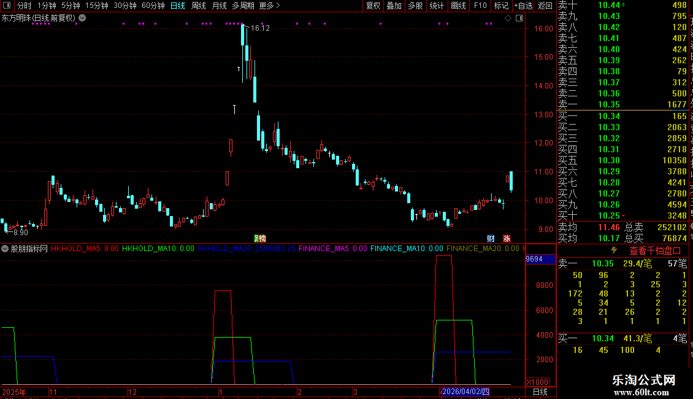Open the 复权 adjustment menu
This screenshot has width=693, height=399.
pyautogui.click(x=373, y=6)
